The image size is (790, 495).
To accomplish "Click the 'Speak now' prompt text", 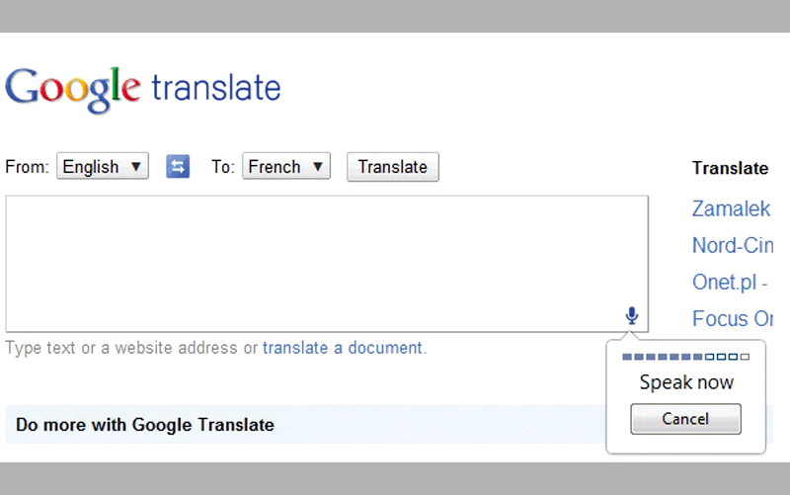I will pyautogui.click(x=686, y=382).
